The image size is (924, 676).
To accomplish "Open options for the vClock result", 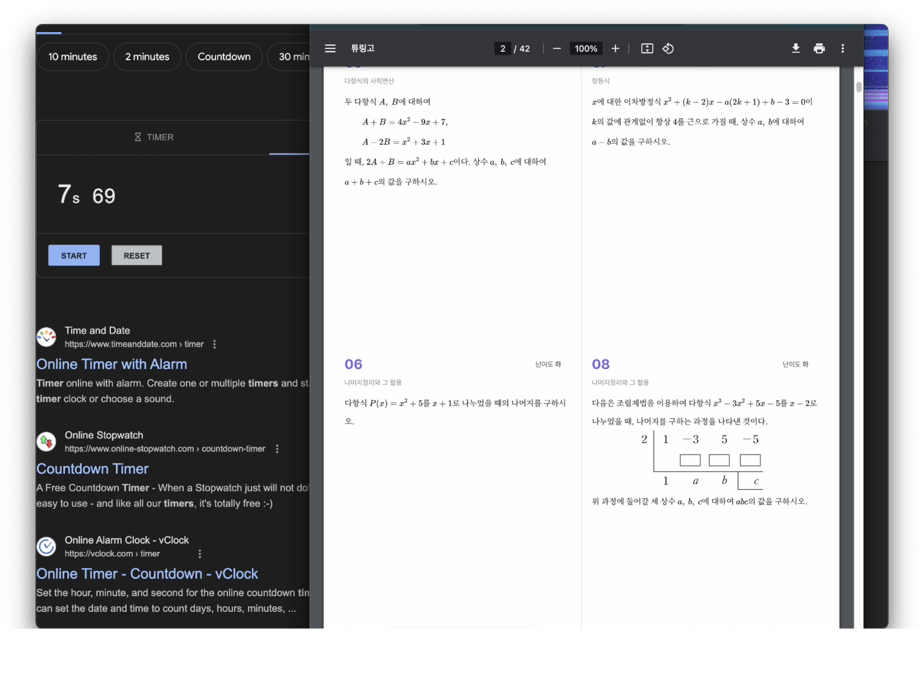I will coord(200,554).
